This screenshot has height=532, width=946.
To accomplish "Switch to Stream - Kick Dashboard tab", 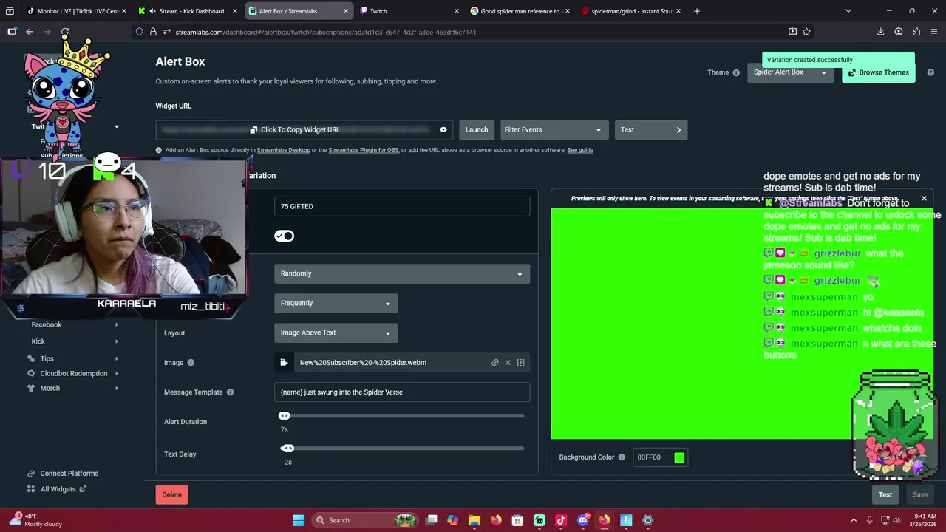I will point(188,11).
